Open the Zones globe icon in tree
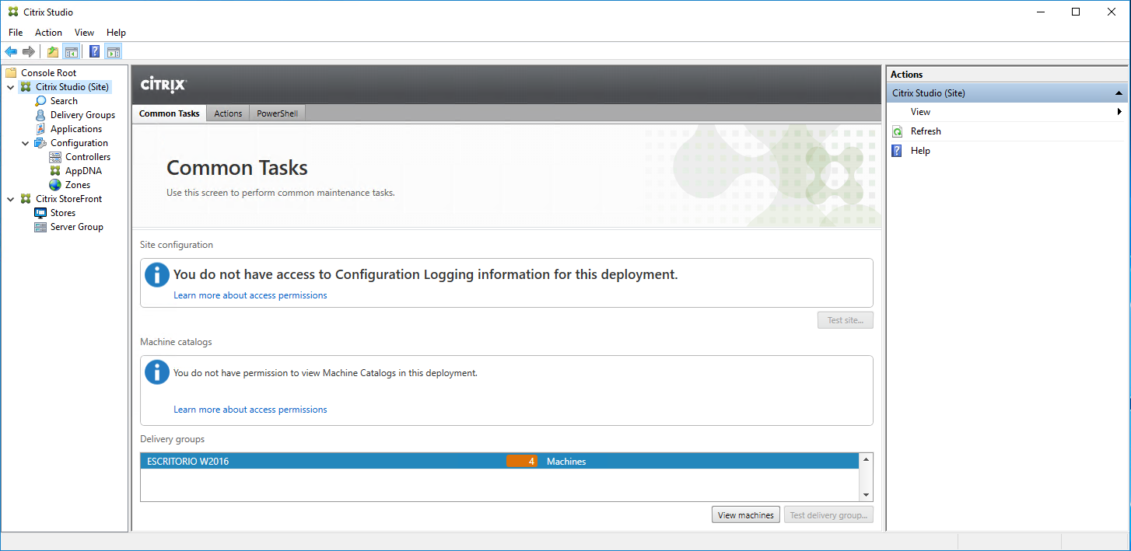Image resolution: width=1131 pixels, height=551 pixels. click(55, 185)
